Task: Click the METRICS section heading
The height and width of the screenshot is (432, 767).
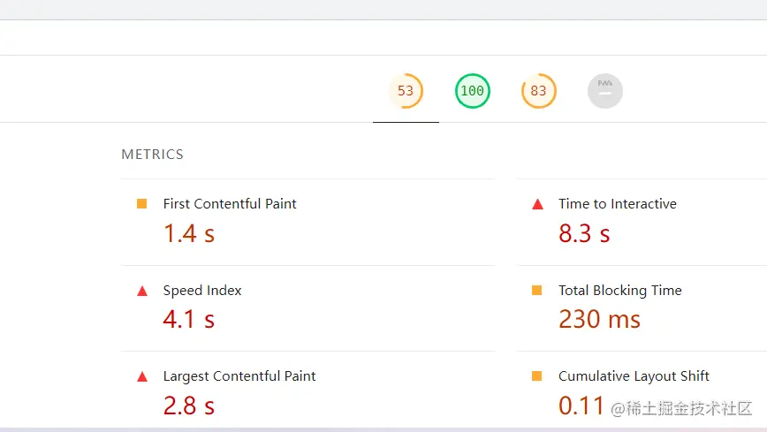Action: pos(152,155)
